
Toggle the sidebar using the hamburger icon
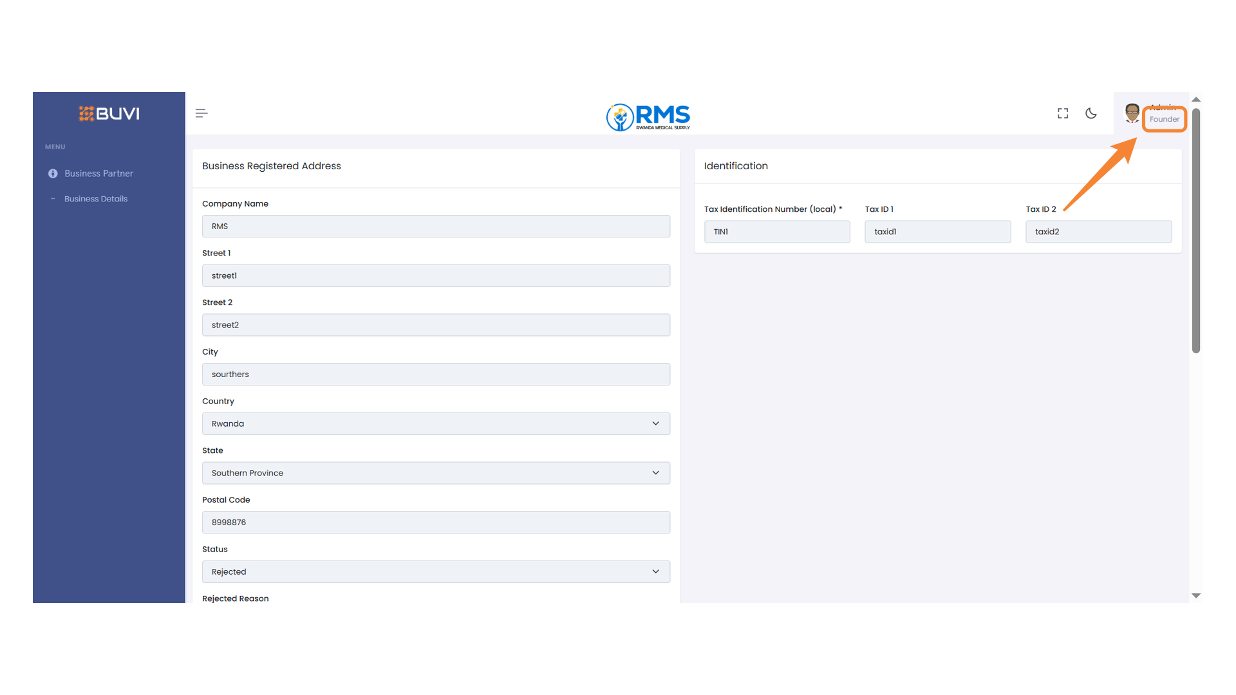click(x=201, y=113)
